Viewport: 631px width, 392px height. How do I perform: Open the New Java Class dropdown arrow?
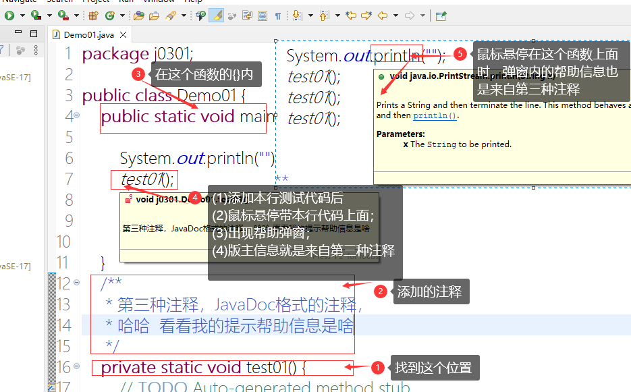coord(122,16)
